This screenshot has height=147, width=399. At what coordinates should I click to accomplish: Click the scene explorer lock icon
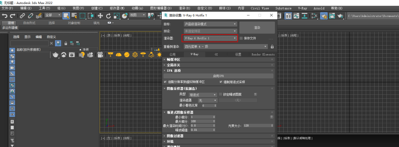coord(66,43)
